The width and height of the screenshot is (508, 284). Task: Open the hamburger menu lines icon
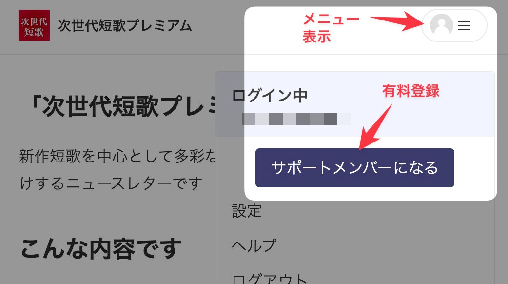click(x=464, y=25)
